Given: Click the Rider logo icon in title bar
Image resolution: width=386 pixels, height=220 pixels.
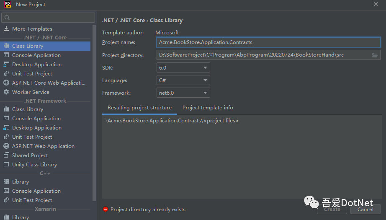Looking at the screenshot, I should point(8,4).
